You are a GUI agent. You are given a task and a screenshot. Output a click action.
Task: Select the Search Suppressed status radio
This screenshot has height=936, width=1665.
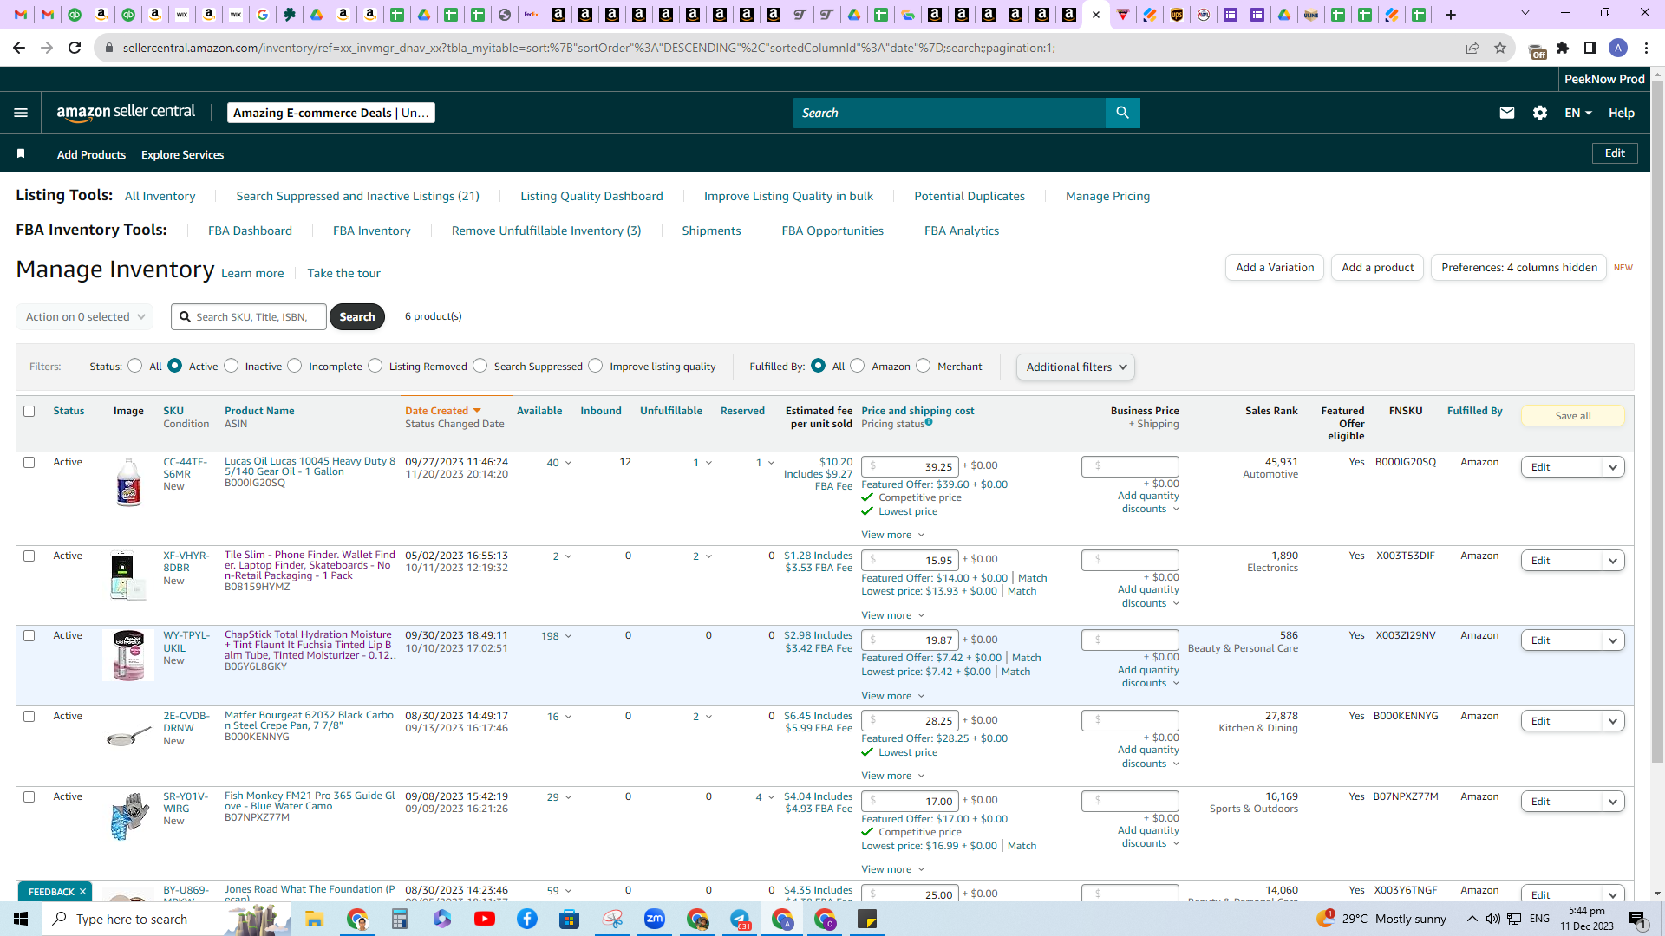point(480,366)
